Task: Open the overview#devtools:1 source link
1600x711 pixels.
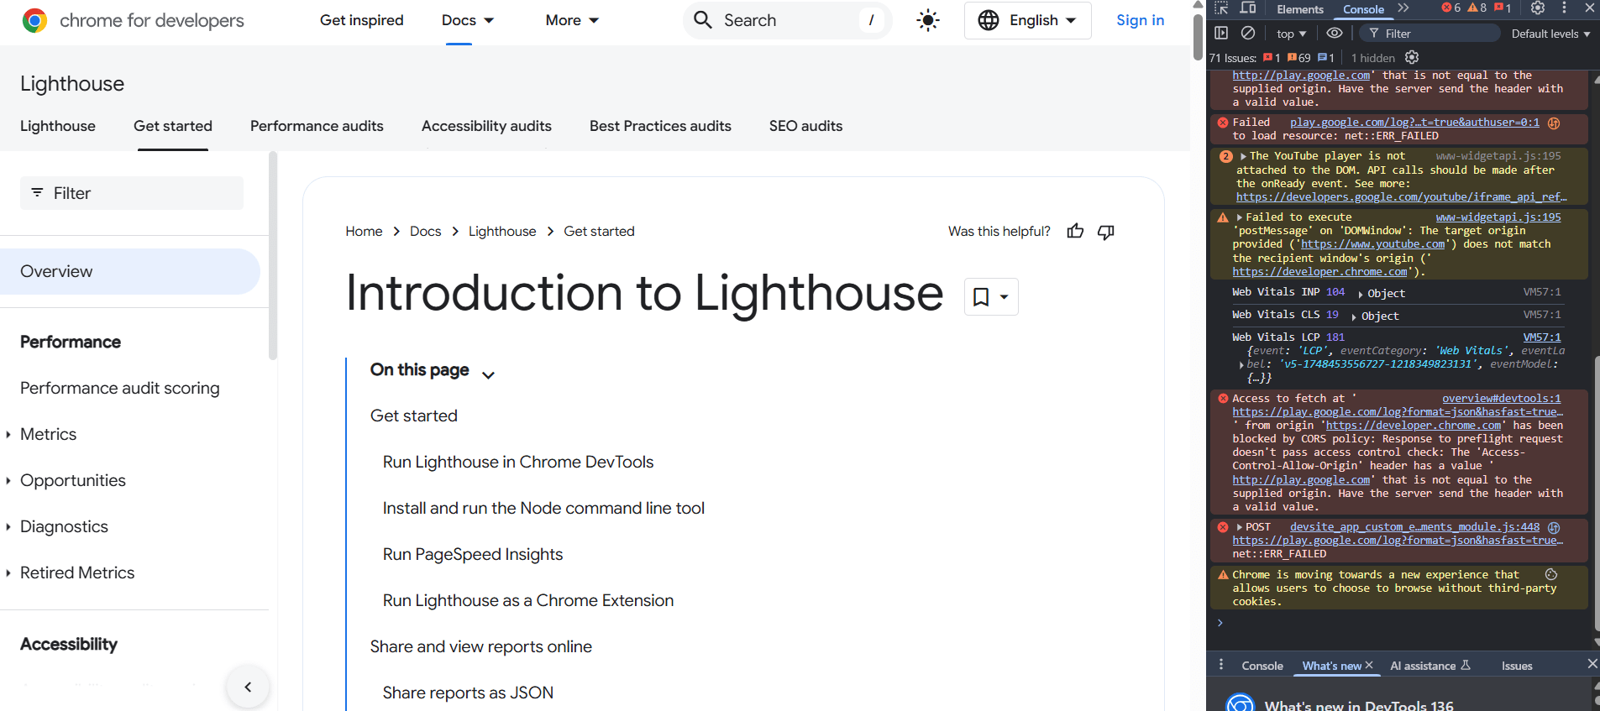Action: [x=1502, y=399]
